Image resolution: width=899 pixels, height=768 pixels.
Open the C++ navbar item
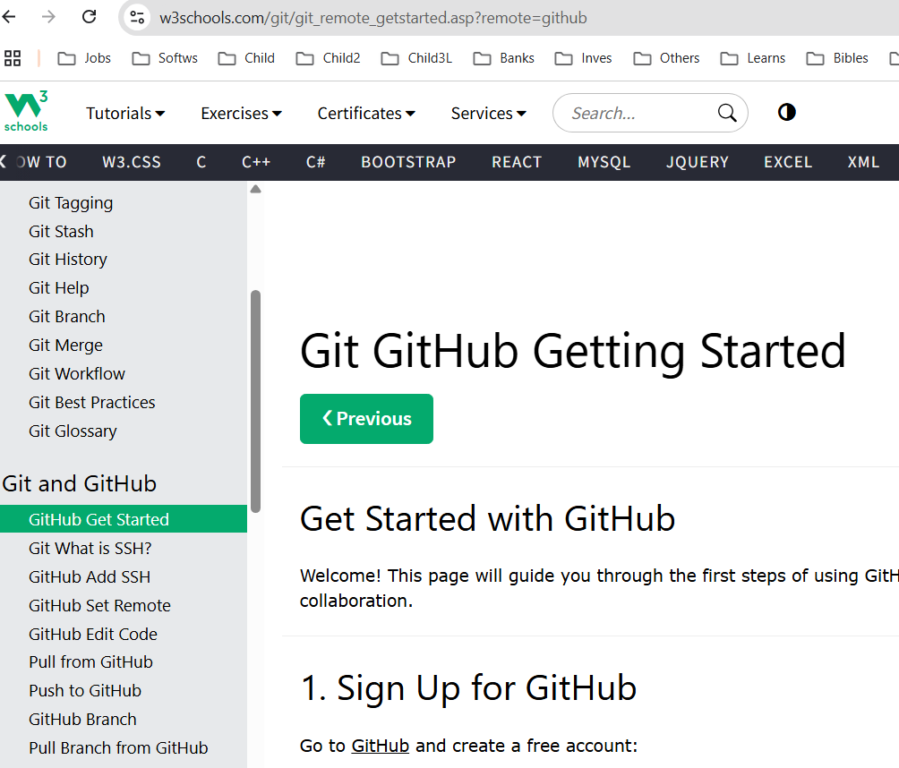tap(256, 162)
